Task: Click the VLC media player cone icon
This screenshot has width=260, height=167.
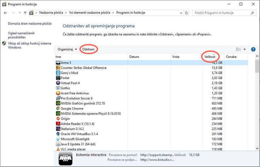Action: 58,149
